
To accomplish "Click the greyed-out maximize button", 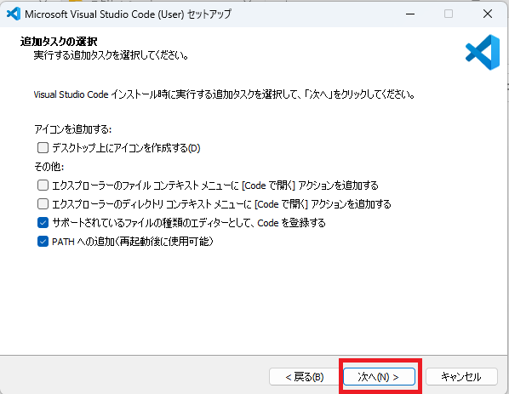I will click(449, 14).
